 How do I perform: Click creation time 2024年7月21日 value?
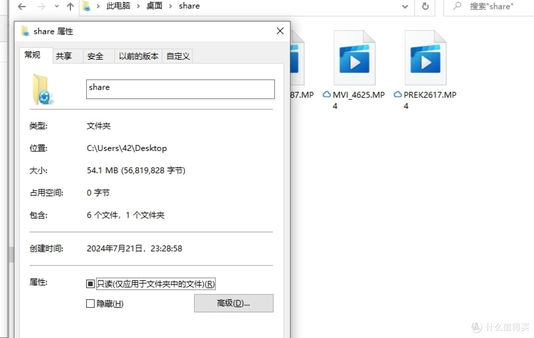pos(134,248)
